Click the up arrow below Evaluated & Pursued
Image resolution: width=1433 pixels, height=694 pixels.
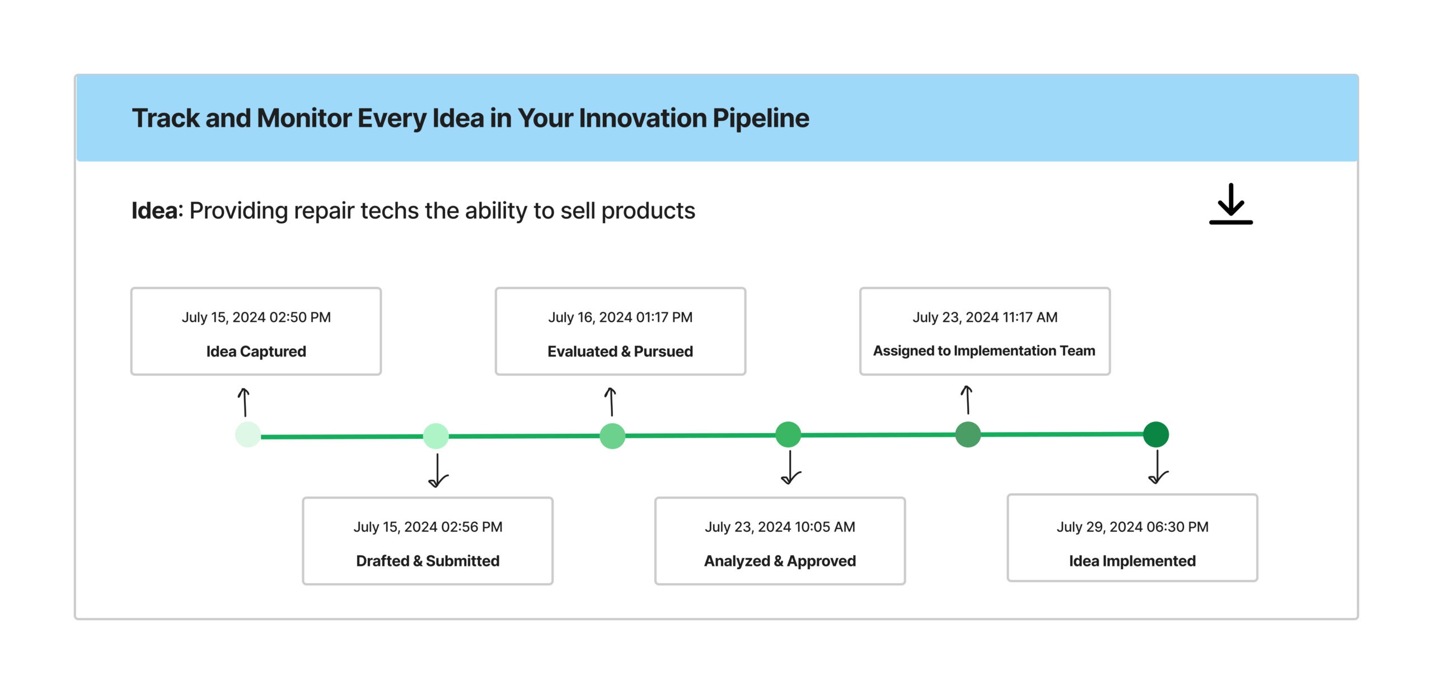(x=611, y=402)
